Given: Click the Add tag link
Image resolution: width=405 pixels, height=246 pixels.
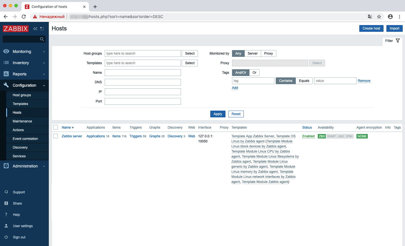Looking at the screenshot, I should coord(235,88).
